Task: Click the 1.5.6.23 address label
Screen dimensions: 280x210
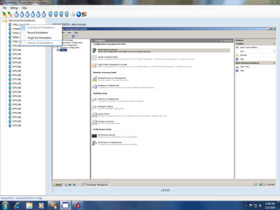Action: tap(165, 190)
